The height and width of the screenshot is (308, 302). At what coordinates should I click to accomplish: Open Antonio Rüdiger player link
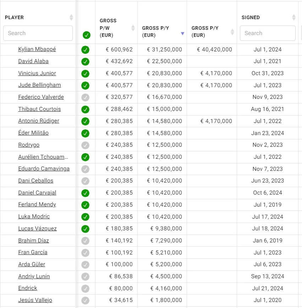point(39,121)
